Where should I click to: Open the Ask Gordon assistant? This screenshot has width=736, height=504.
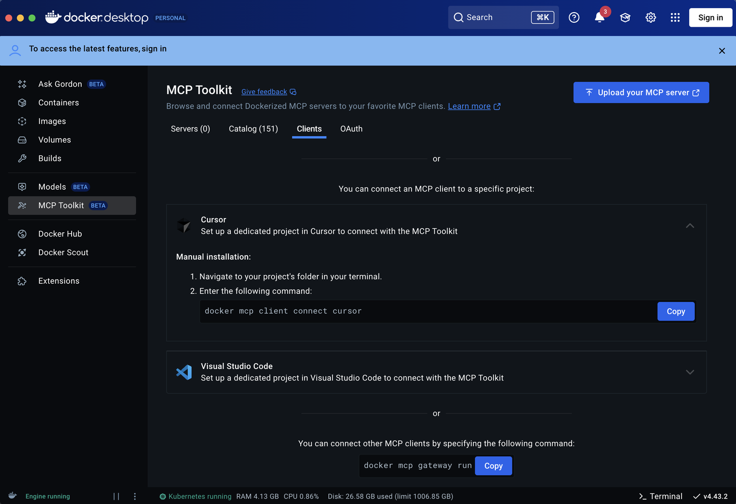pos(72,84)
